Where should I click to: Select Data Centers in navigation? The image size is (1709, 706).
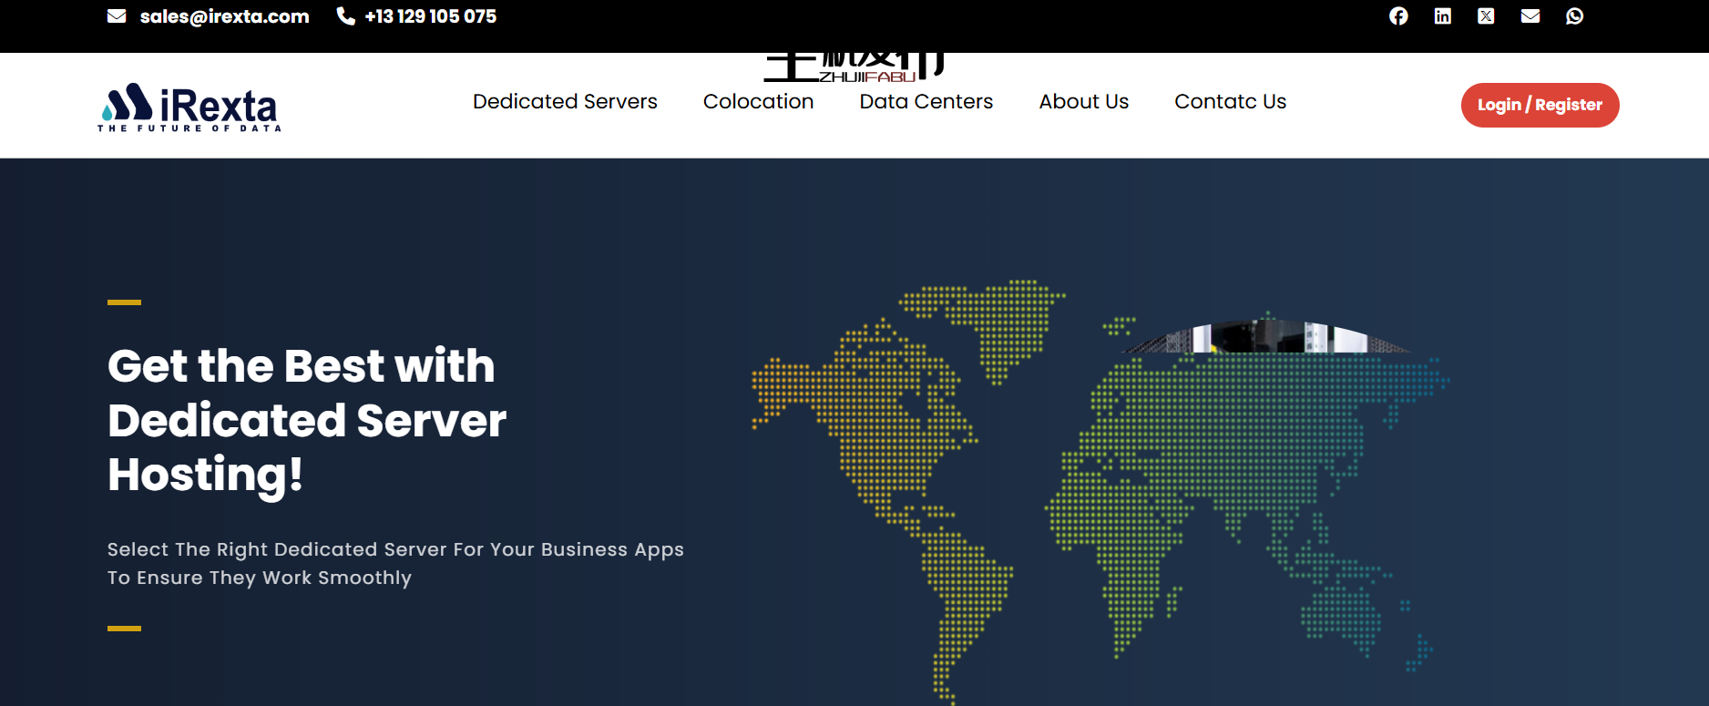926,102
